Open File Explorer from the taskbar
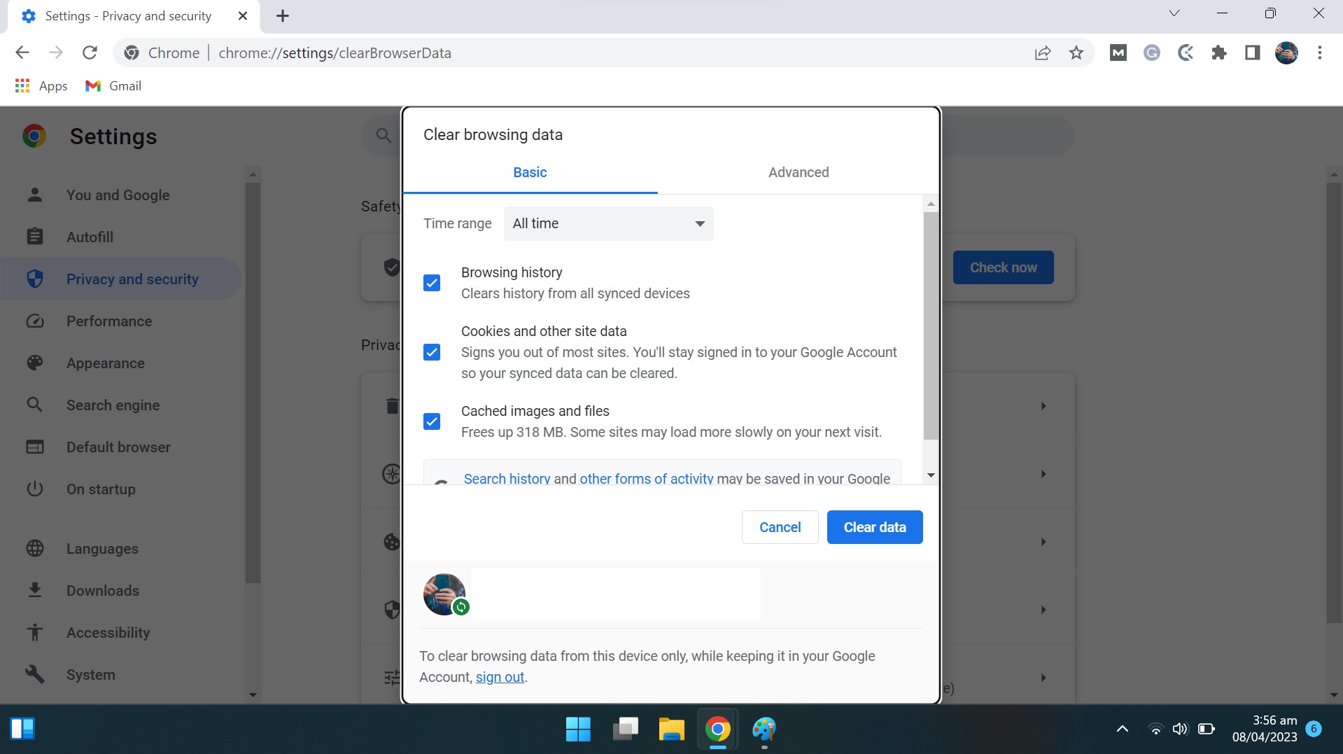Screen dimensions: 1343x754 (x=671, y=729)
